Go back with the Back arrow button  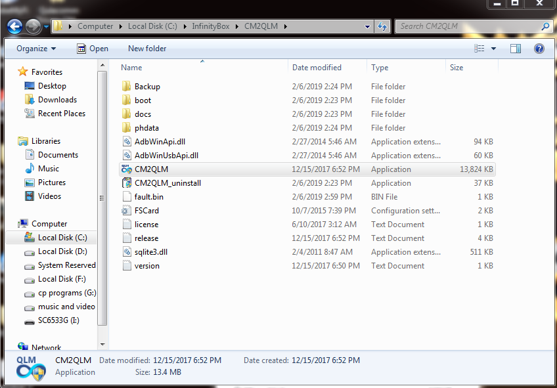coord(14,27)
